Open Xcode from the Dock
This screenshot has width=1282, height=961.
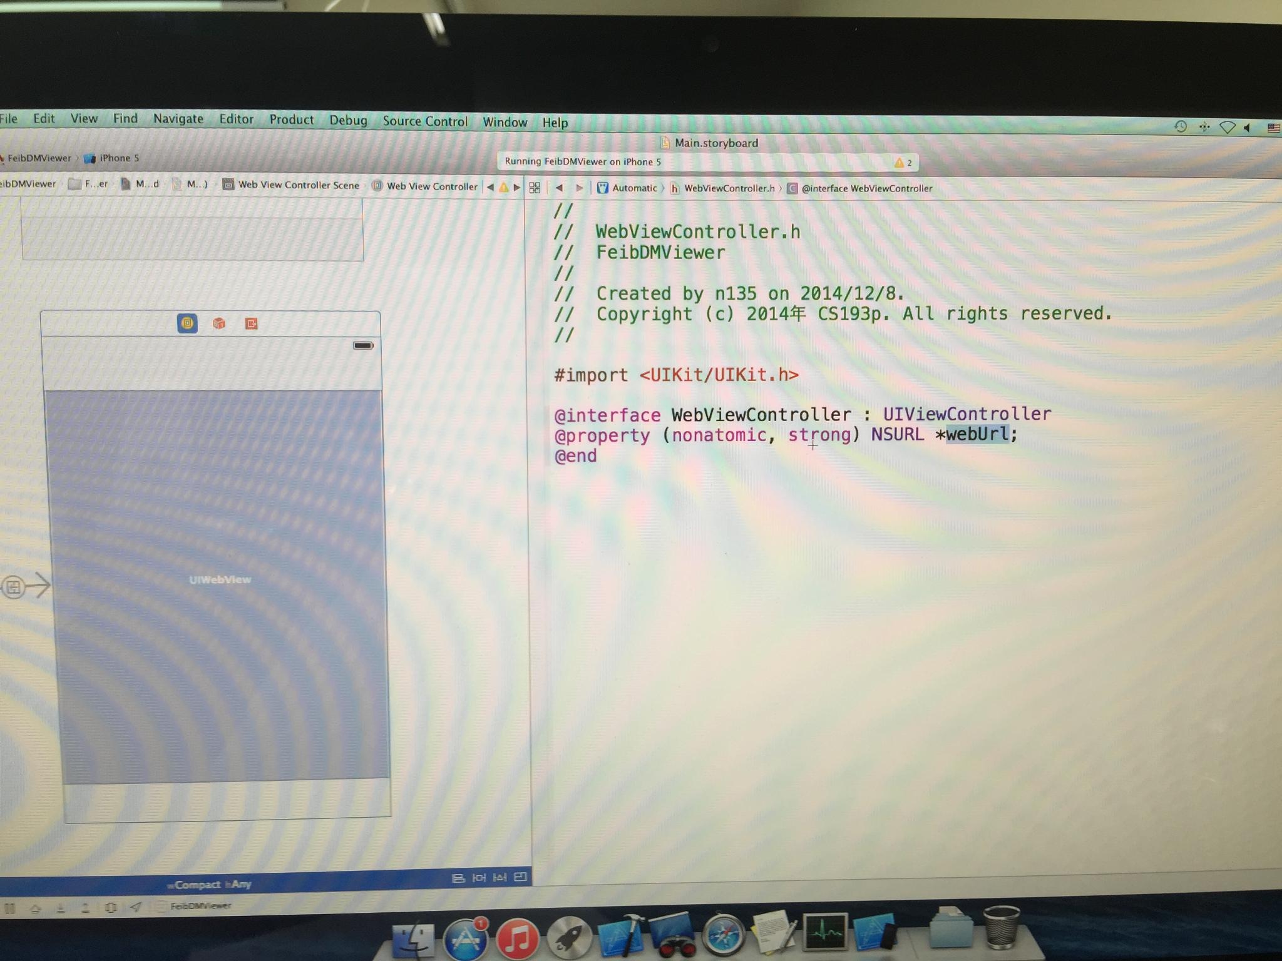(x=621, y=936)
